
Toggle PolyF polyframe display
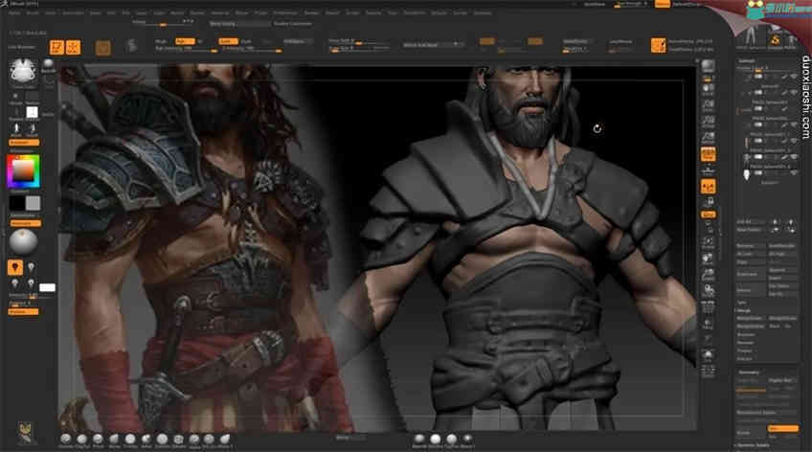(708, 307)
